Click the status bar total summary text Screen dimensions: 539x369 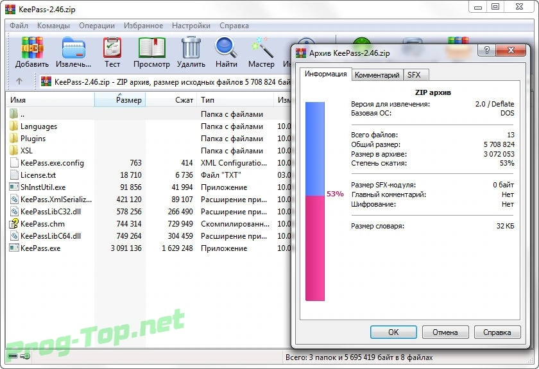[359, 357]
